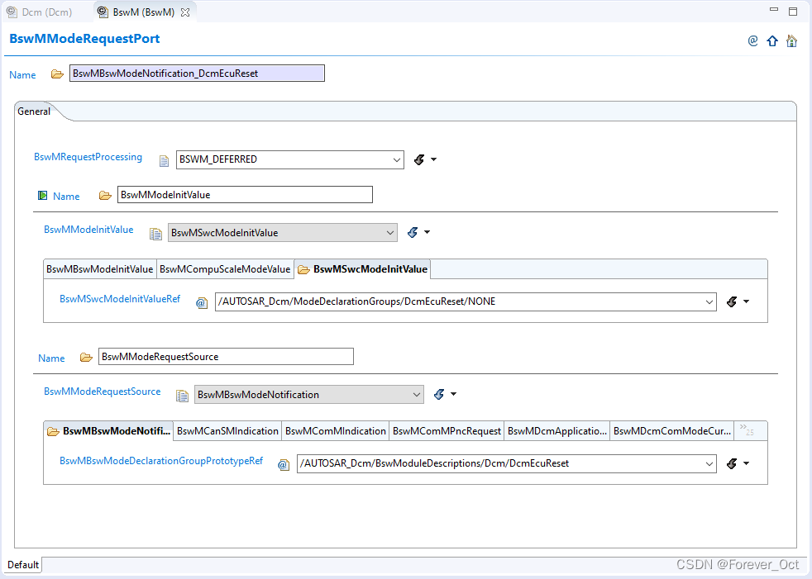Switch to BswMBswModeInitValue tab
Viewport: 812px width, 579px height.
coord(99,269)
